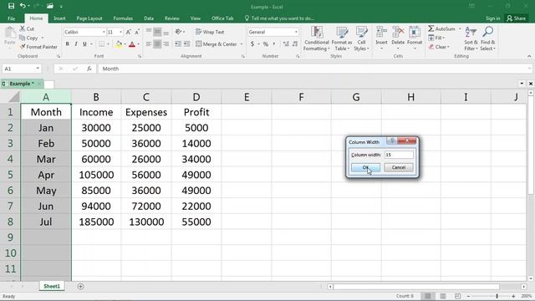This screenshot has height=301, width=535.
Task: Click Decrease Indent icon
Action: [178, 44]
